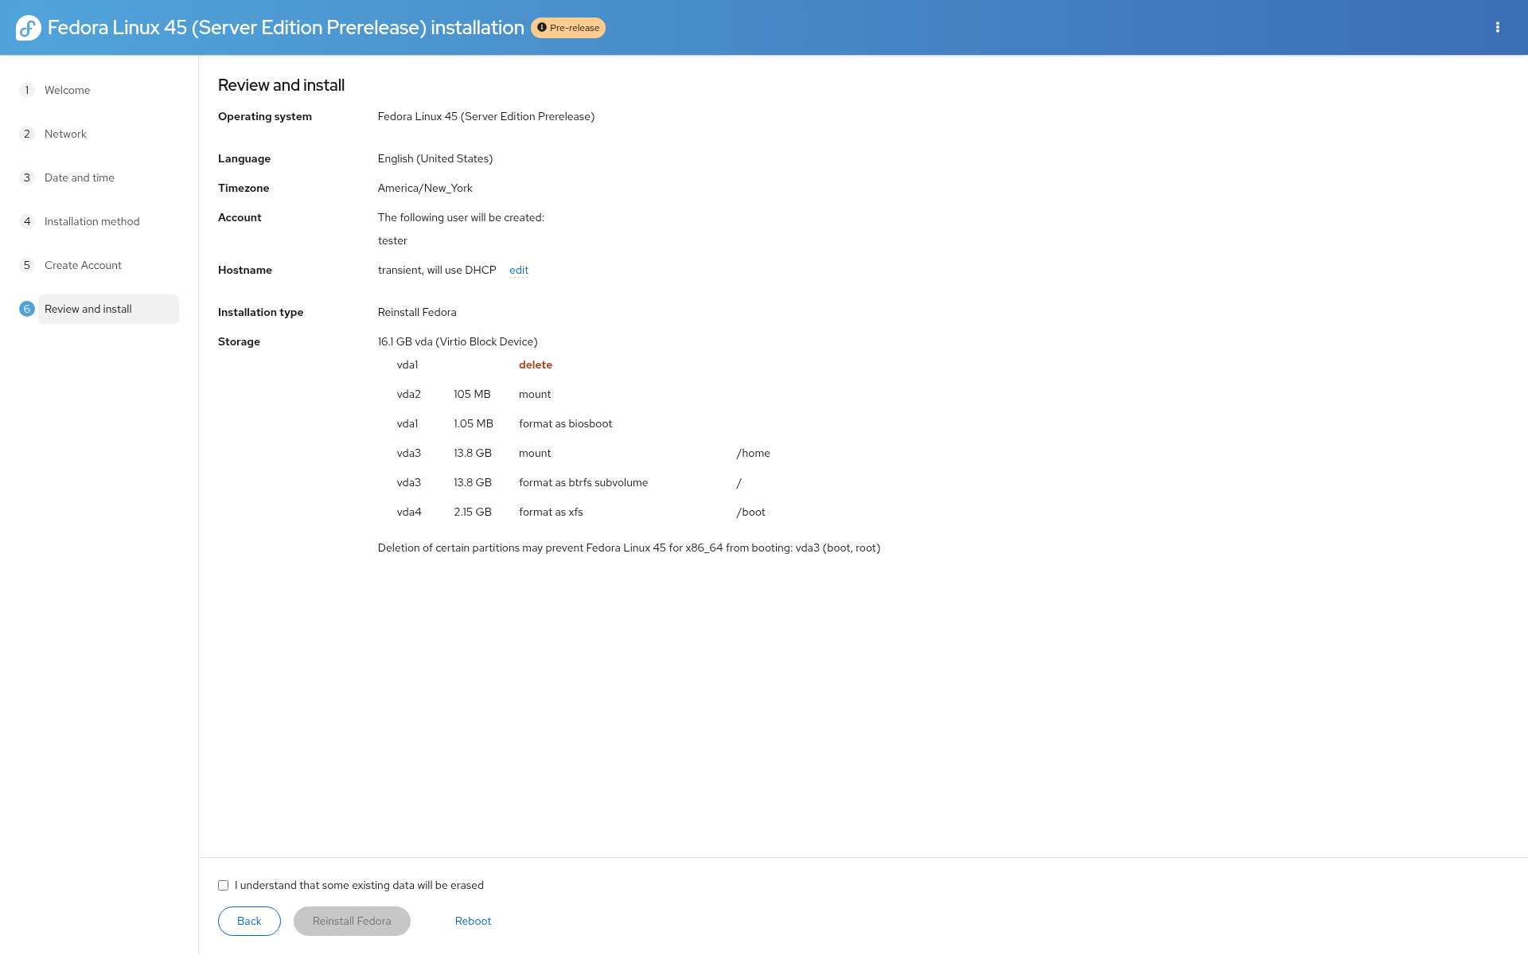Click the 1.05 MB size value
This screenshot has width=1528, height=955.
(x=474, y=423)
